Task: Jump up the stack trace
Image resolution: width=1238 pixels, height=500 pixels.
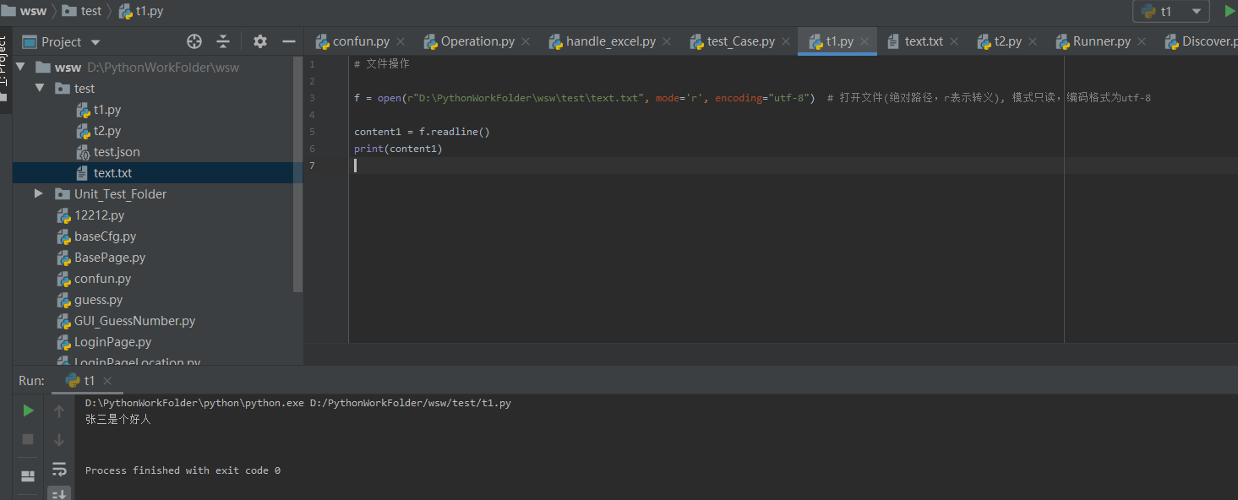Action: (x=59, y=411)
